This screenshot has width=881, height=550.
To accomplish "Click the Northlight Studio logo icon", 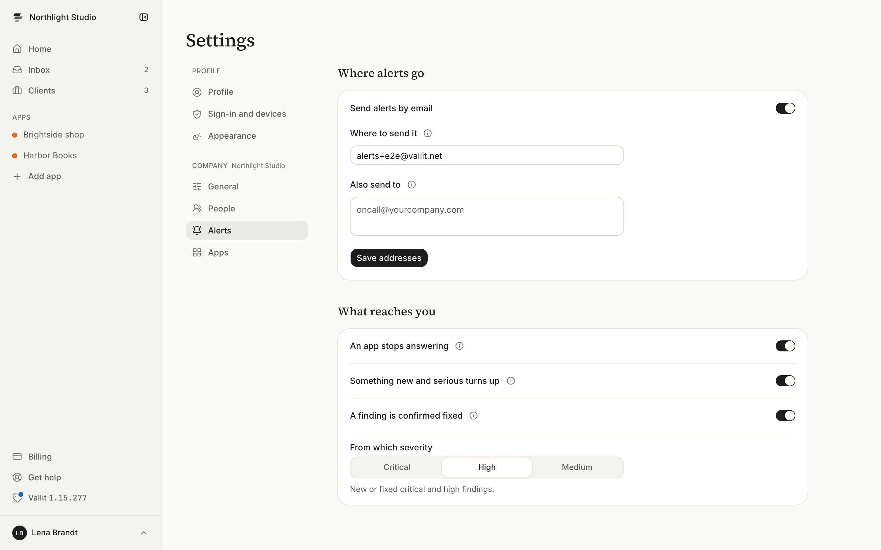I will point(18,17).
